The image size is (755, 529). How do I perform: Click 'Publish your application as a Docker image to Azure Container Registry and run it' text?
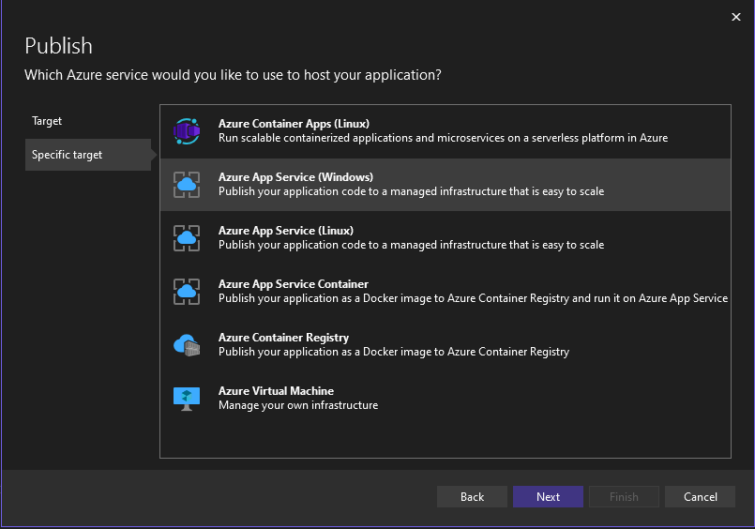[x=473, y=298]
